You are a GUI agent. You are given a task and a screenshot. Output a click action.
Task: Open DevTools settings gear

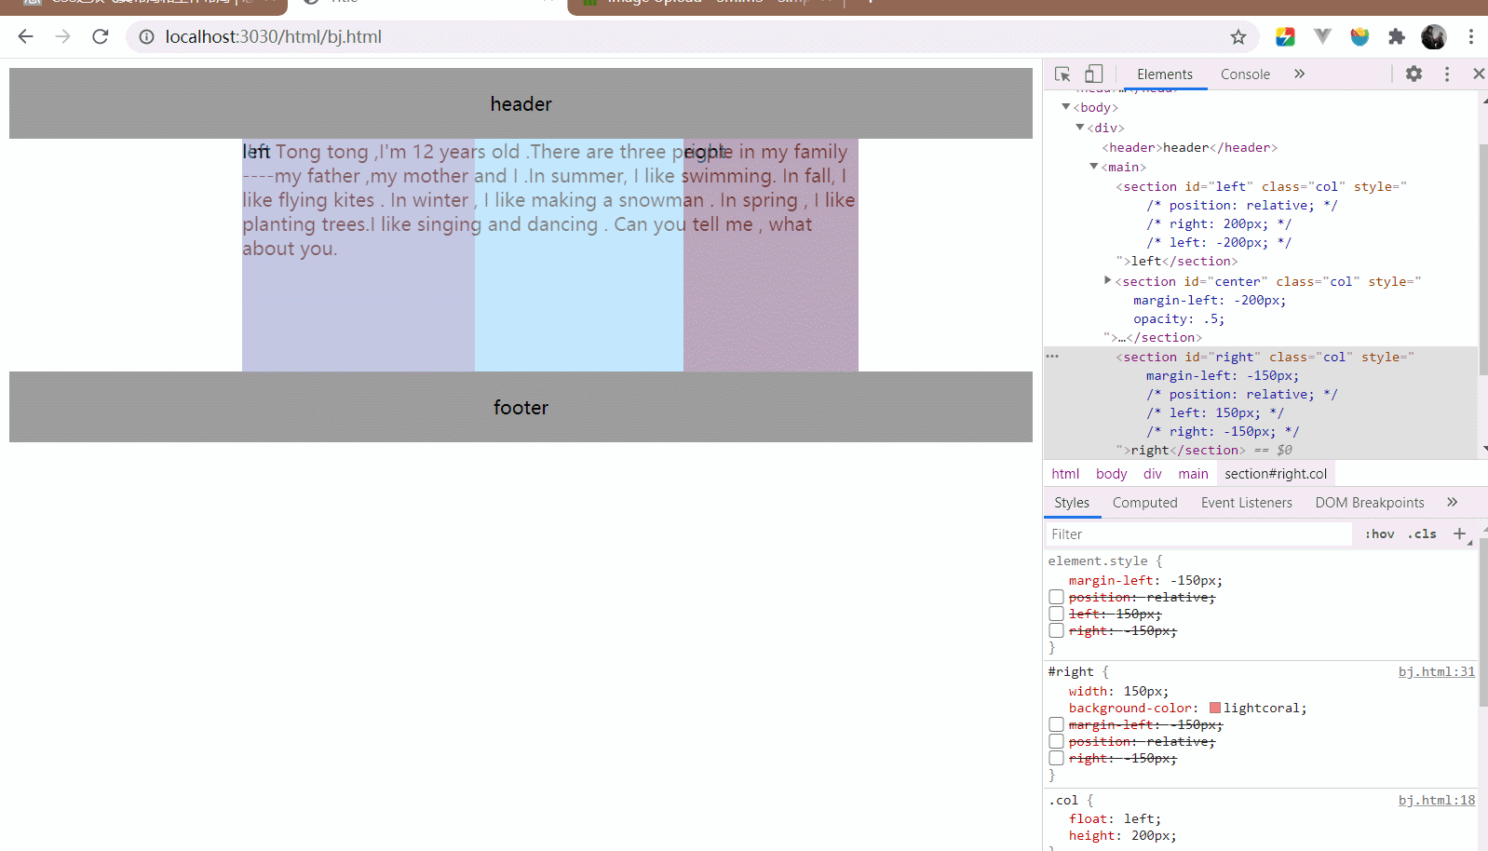click(x=1414, y=74)
